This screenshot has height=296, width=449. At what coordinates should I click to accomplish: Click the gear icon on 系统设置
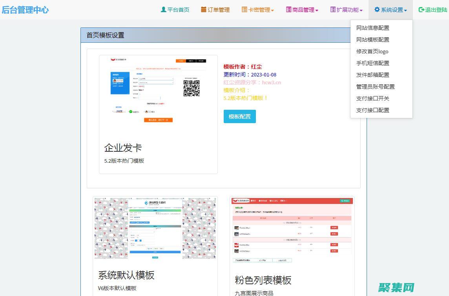pyautogui.click(x=377, y=9)
